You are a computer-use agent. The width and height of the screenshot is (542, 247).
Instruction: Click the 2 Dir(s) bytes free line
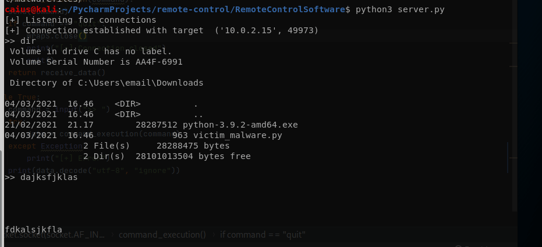click(167, 156)
